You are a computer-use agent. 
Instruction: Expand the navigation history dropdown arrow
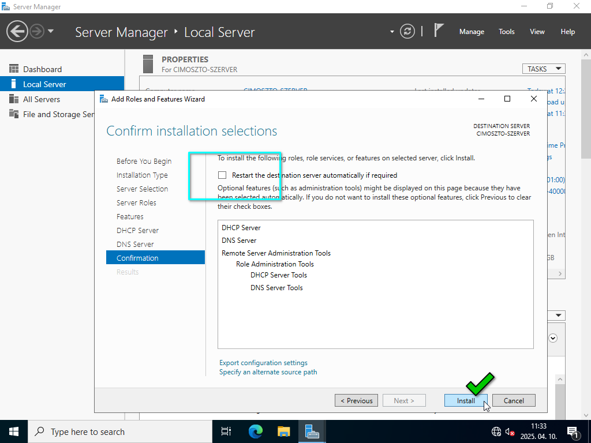pos(51,31)
